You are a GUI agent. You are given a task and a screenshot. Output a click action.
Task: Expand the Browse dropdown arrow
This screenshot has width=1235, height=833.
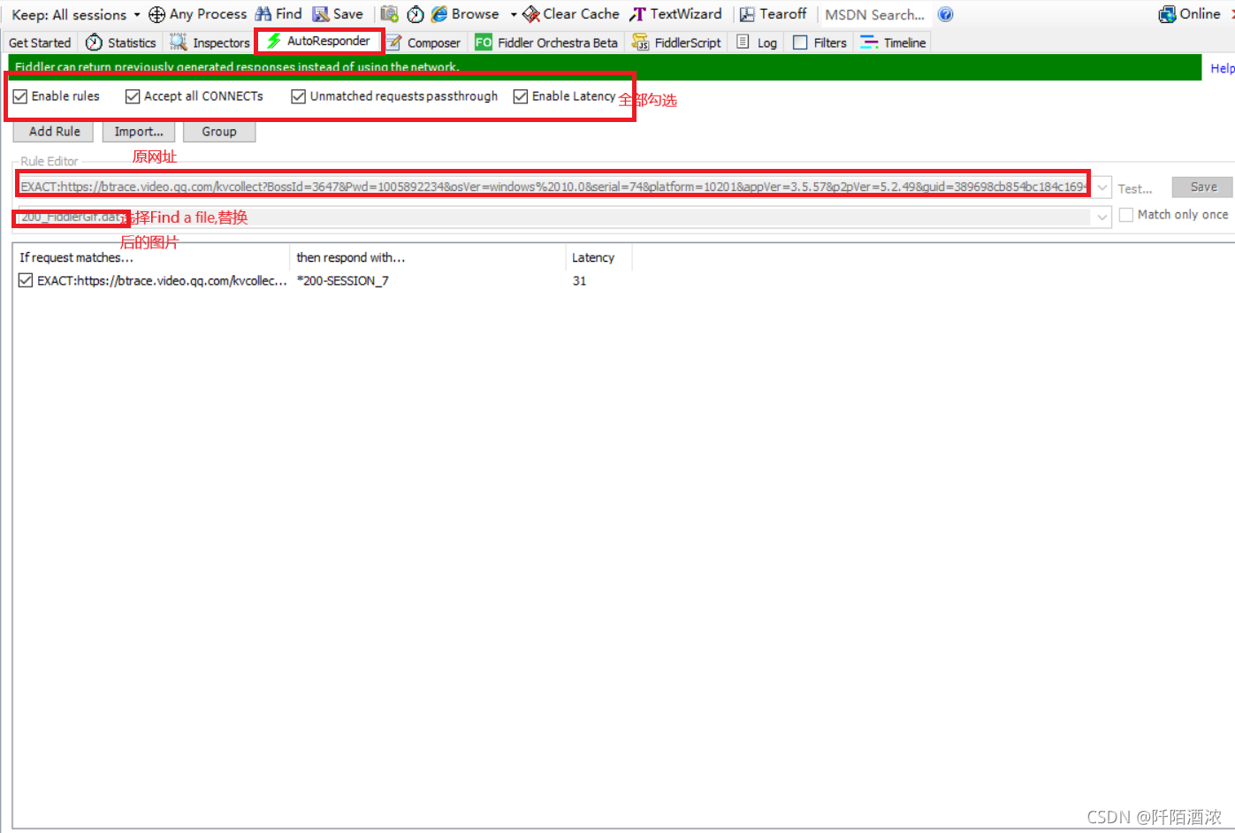click(x=514, y=14)
